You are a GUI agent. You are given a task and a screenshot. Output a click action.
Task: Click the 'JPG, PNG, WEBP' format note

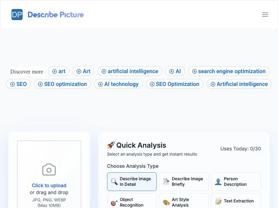49,200
